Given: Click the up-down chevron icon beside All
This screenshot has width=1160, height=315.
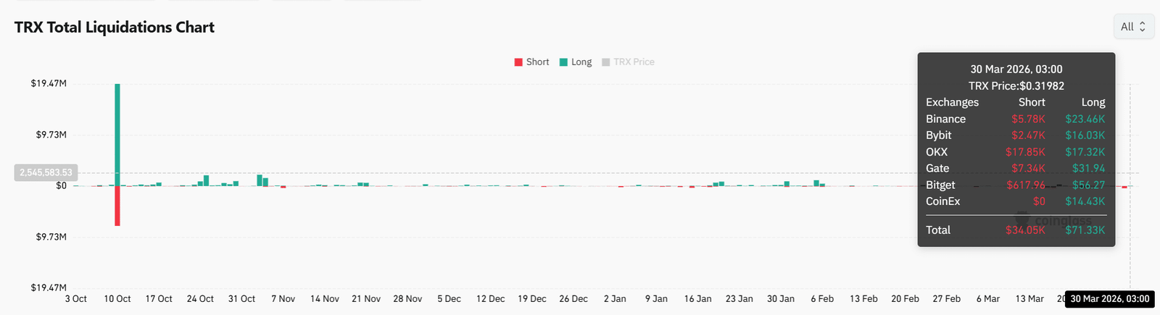Looking at the screenshot, I should click(x=1143, y=27).
